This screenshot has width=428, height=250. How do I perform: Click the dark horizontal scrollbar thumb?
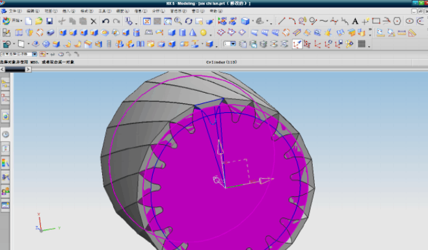[x=15, y=69]
